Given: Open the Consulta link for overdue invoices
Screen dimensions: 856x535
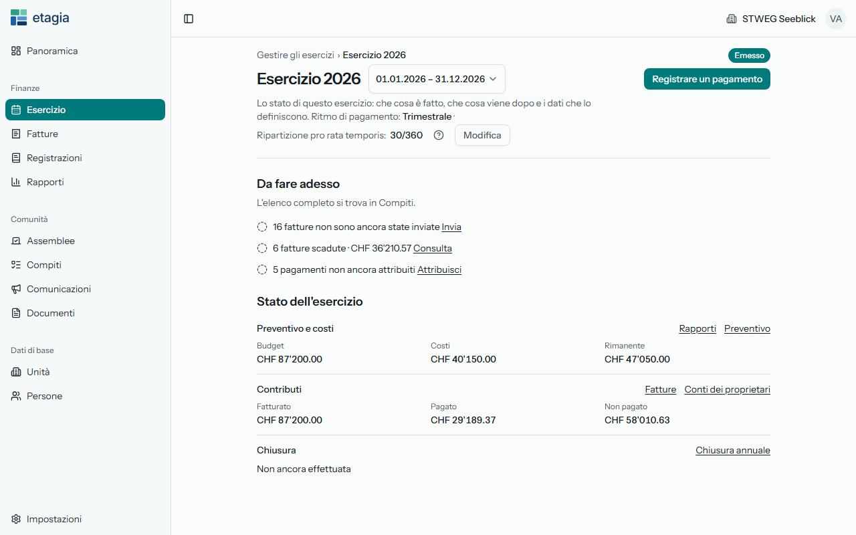Looking at the screenshot, I should coord(433,248).
